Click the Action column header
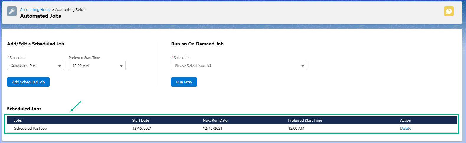This screenshot has width=466, height=143. [405, 121]
